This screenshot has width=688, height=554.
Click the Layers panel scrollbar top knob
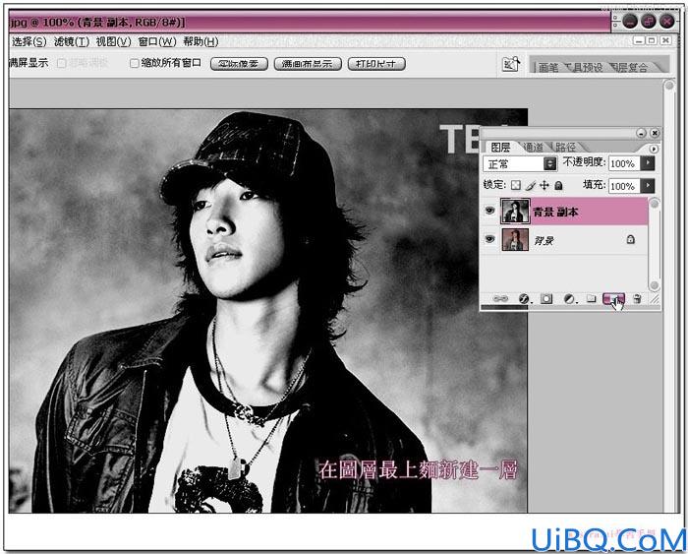(654, 204)
